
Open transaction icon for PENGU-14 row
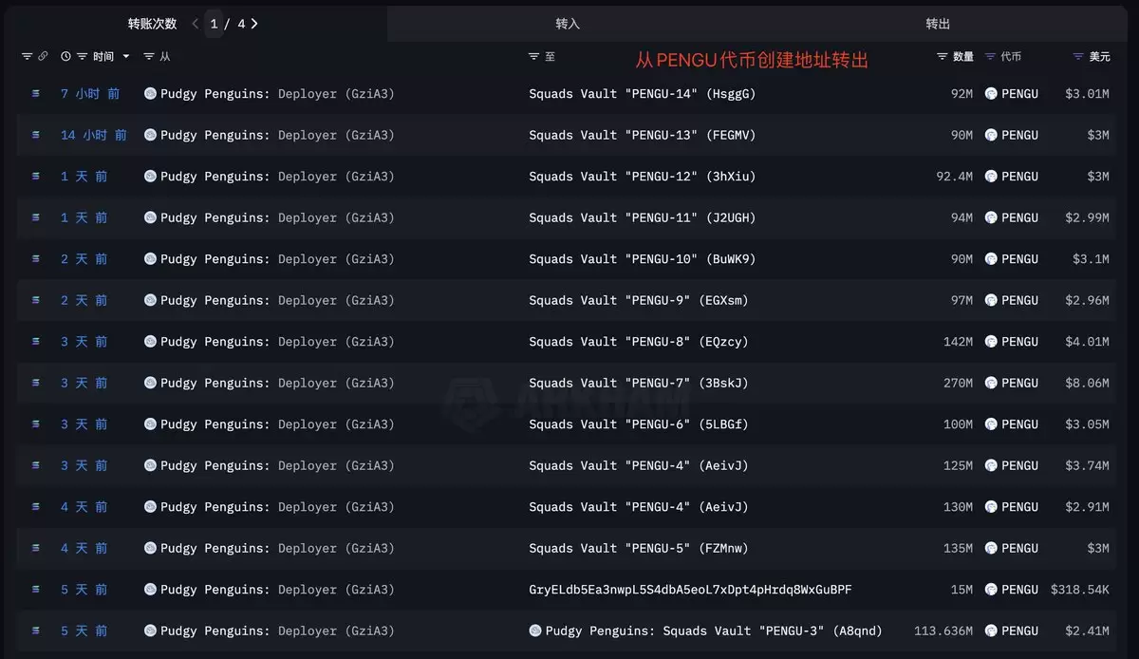click(x=36, y=94)
